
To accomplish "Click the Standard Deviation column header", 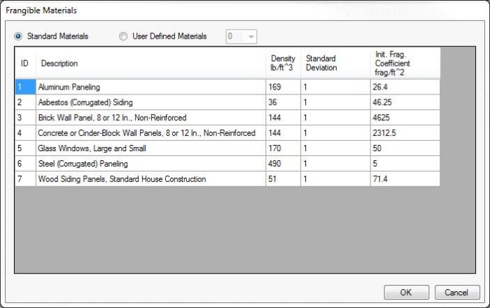I will 335,63.
